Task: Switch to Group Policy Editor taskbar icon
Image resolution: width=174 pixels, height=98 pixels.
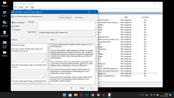Action: 109,95
